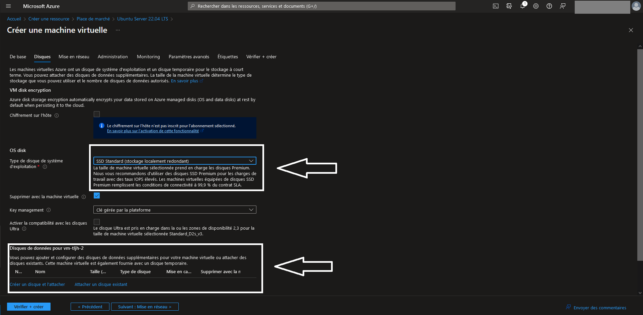The width and height of the screenshot is (643, 315).
Task: Focus the Azure resource search field
Action: tap(322, 6)
